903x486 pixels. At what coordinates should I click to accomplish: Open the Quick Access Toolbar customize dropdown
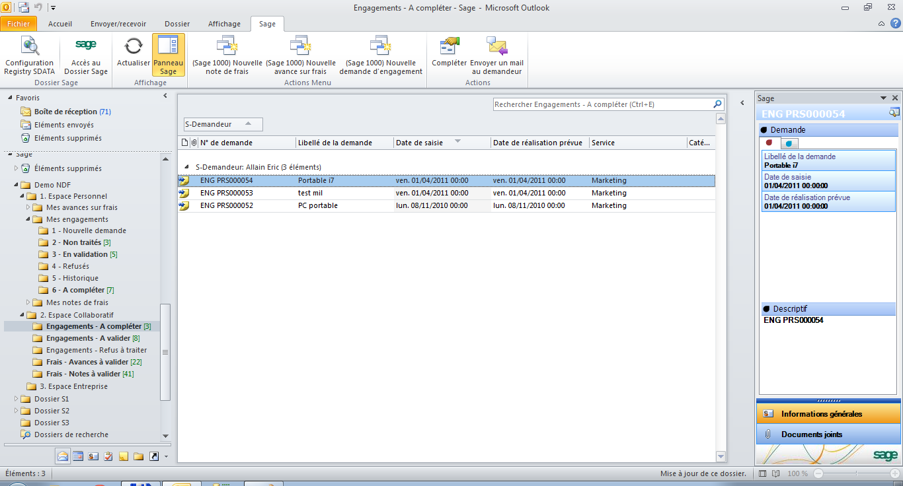pos(53,7)
